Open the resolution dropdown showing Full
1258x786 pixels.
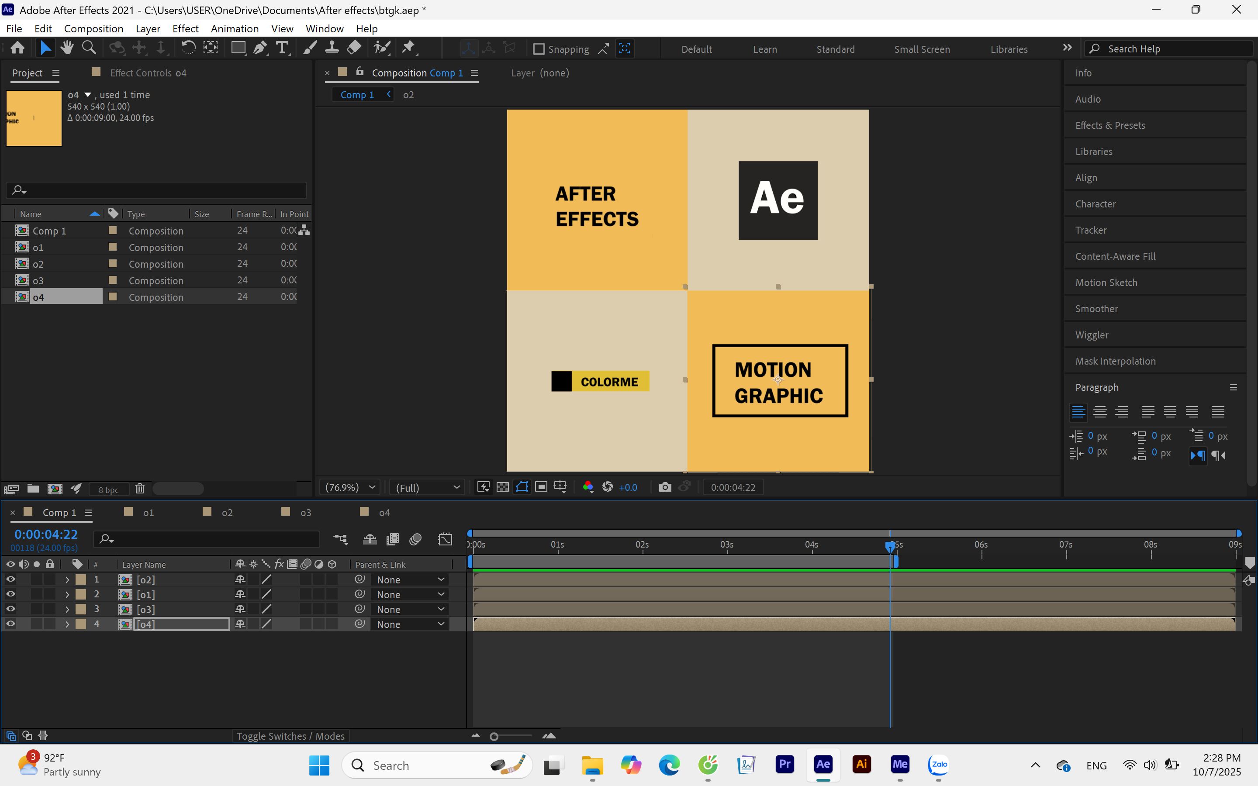427,487
